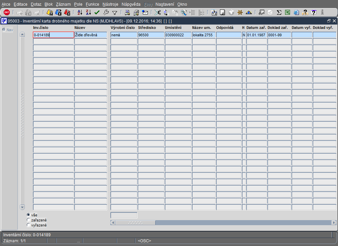The image size is (338, 246).
Task: Click the red EXIT stop-sign icon
Action: (7, 12)
